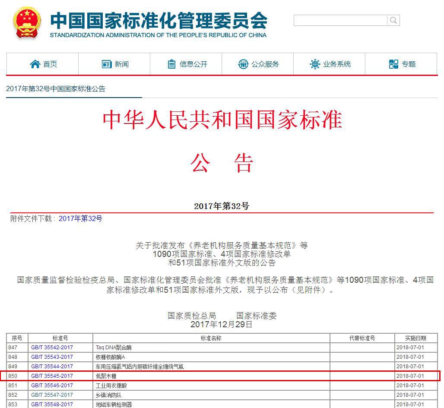
Task: Click the grid icon beside 专题
Action: pyautogui.click(x=393, y=63)
